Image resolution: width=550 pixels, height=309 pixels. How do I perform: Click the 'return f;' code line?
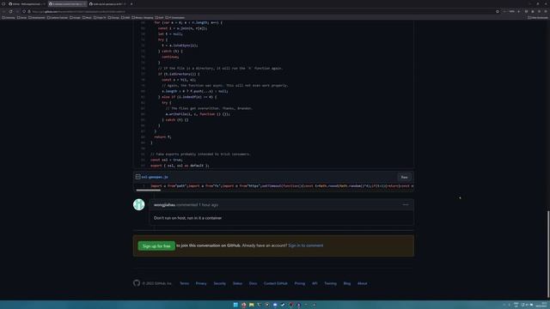tap(162, 137)
